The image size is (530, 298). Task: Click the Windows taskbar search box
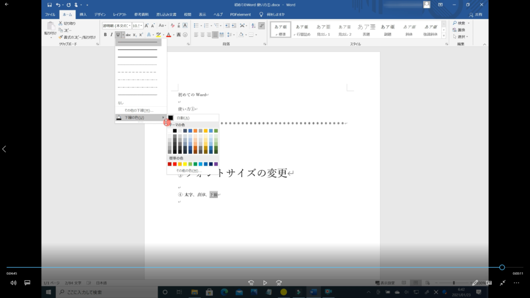[x=83, y=292]
